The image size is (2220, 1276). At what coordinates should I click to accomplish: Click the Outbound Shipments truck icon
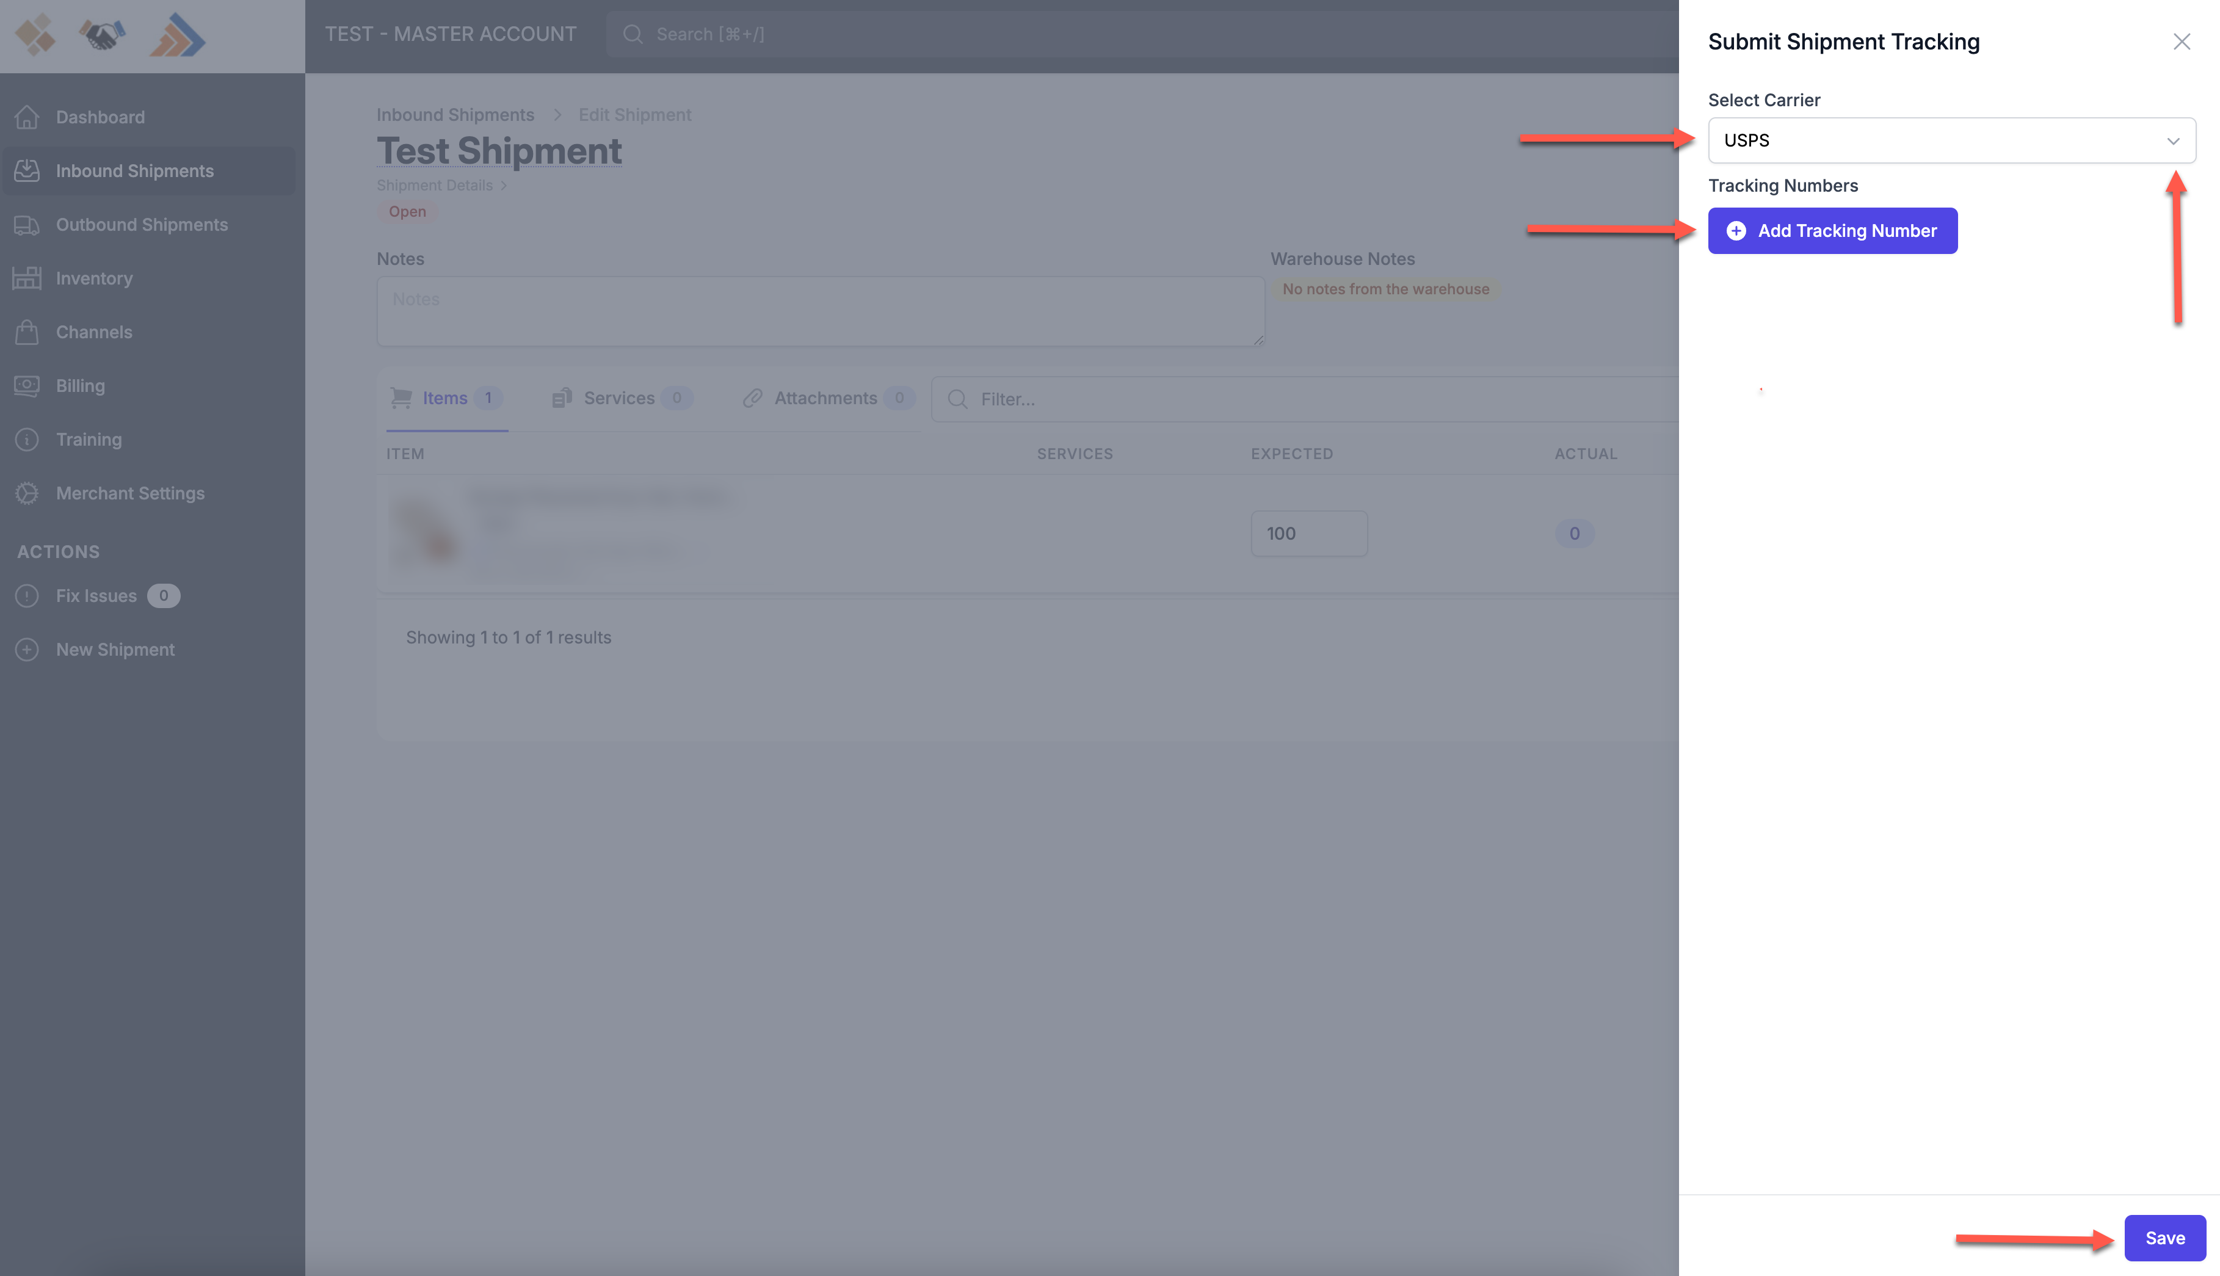coord(27,225)
